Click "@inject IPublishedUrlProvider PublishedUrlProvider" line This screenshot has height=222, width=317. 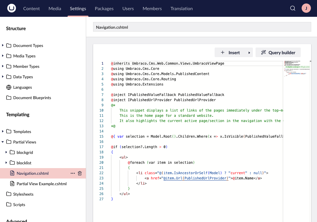click(163, 100)
